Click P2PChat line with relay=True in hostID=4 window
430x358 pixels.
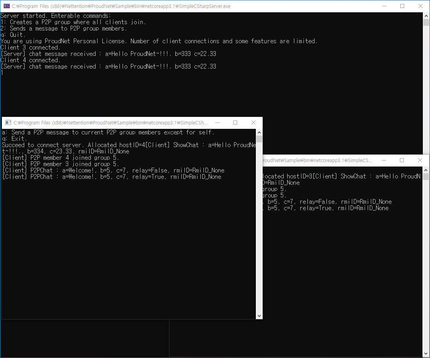[111, 176]
